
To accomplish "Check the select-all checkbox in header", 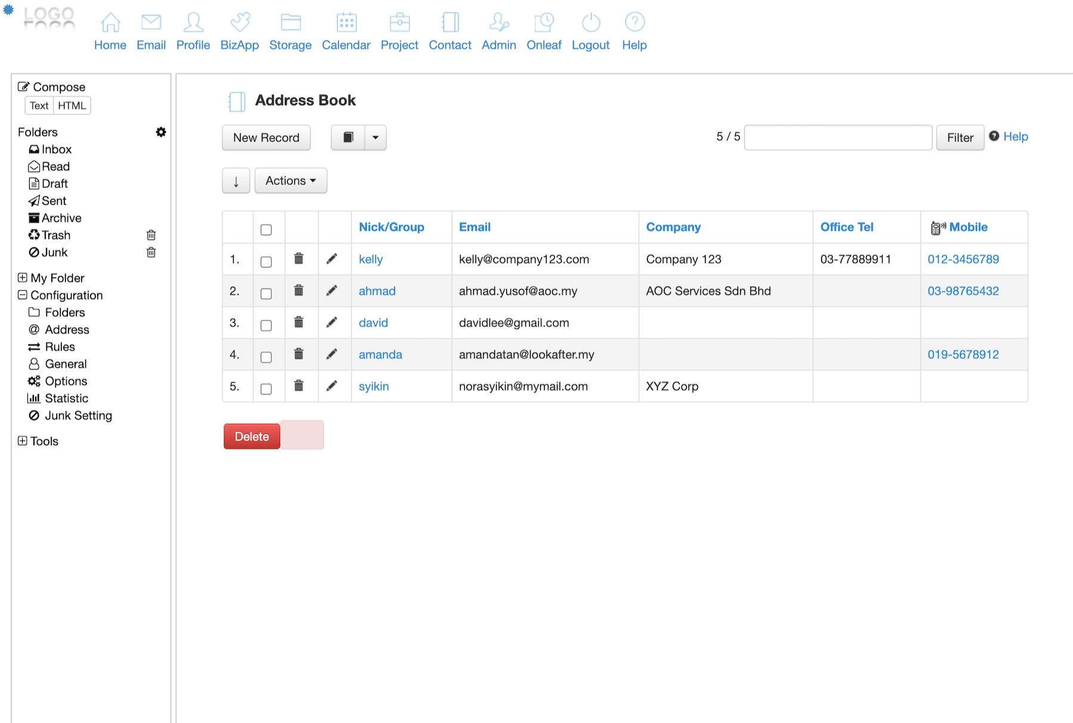I will [x=266, y=230].
